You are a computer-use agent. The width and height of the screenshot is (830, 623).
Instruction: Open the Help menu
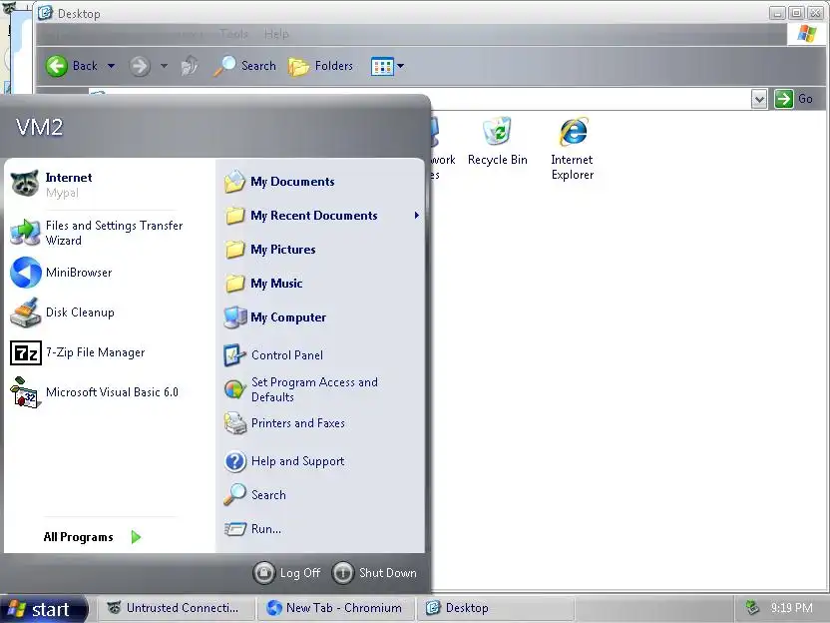pos(276,34)
